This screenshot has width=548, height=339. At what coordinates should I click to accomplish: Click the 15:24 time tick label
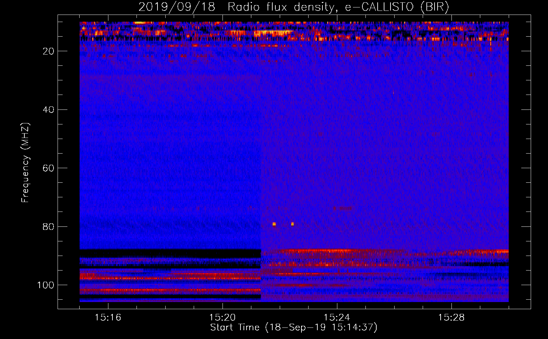(x=337, y=318)
